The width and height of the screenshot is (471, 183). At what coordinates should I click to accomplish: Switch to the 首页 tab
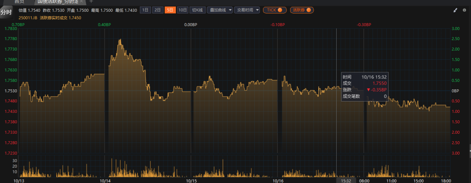[19, 2]
